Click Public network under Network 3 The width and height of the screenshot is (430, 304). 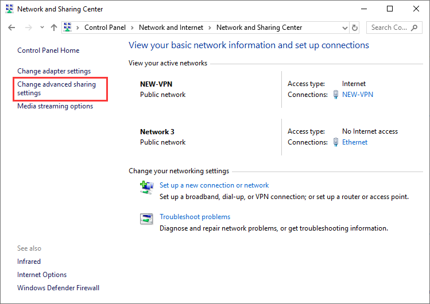(163, 142)
